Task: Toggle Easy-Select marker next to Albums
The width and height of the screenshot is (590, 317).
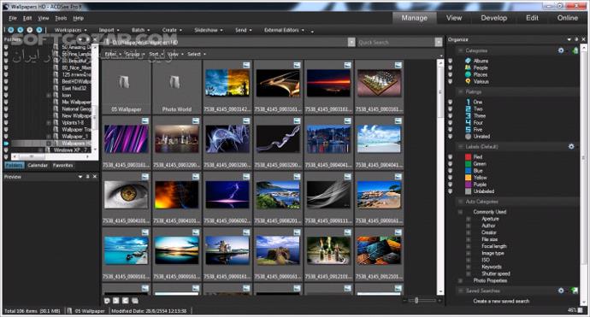Action: (x=451, y=61)
